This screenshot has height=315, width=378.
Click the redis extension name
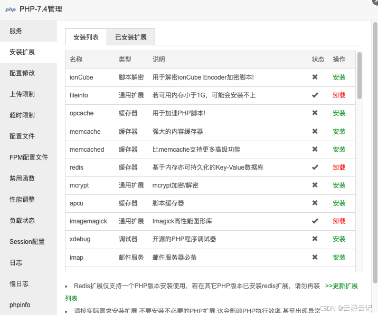pyautogui.click(x=77, y=168)
